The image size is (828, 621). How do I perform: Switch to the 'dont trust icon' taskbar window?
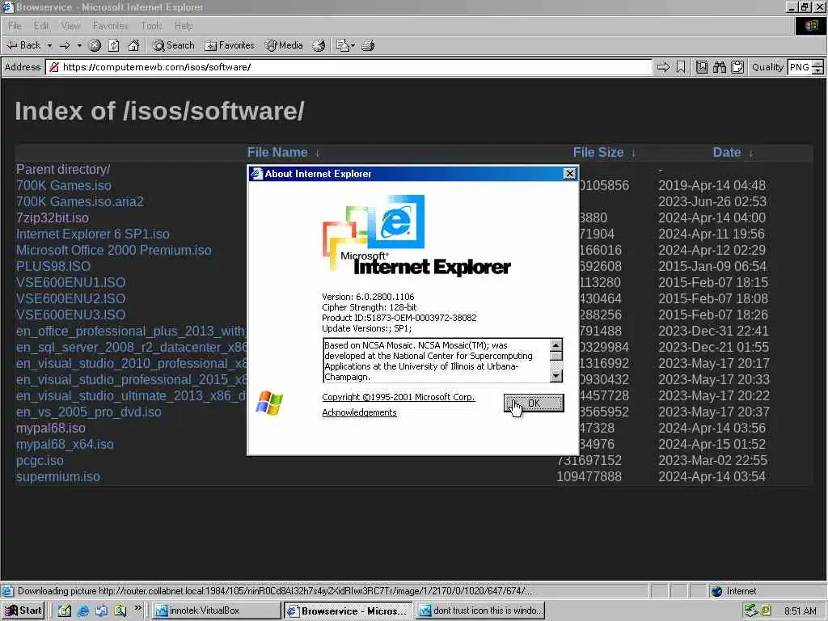point(480,611)
